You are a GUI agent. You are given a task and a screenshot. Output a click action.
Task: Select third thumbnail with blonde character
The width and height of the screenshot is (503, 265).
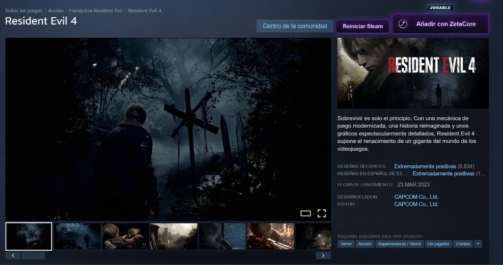pos(125,237)
